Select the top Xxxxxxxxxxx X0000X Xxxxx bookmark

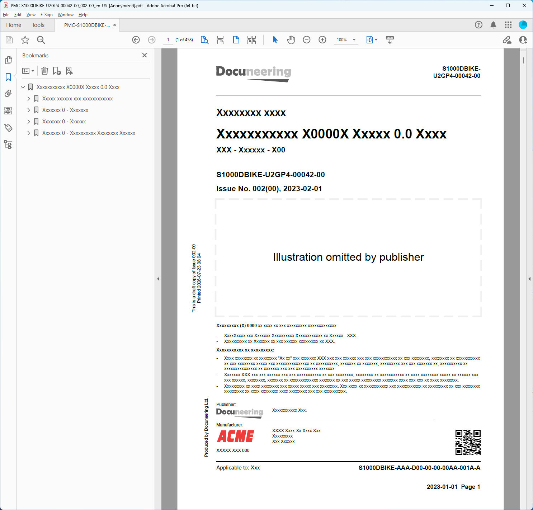(x=78, y=87)
